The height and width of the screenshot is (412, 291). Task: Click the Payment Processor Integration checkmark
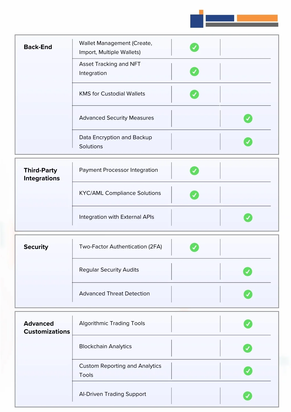coord(194,171)
